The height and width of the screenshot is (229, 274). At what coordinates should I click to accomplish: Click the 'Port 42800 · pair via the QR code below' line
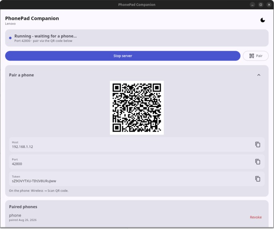tap(43, 41)
